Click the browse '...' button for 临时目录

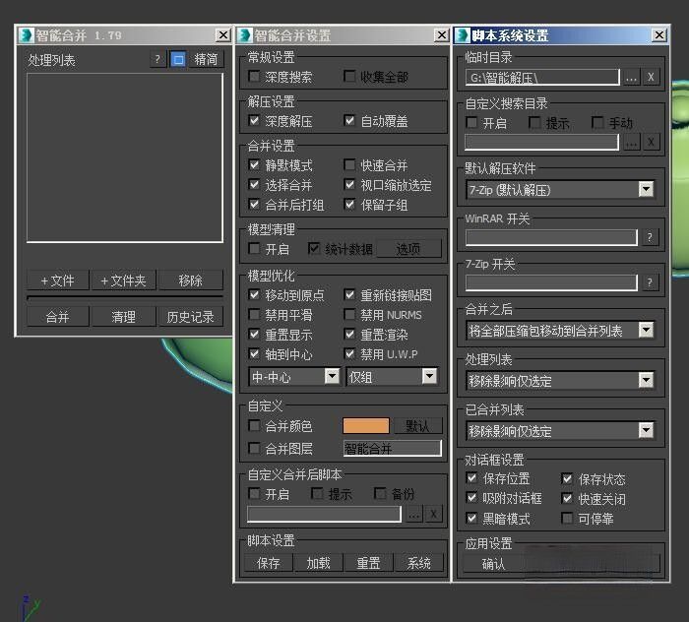(632, 78)
